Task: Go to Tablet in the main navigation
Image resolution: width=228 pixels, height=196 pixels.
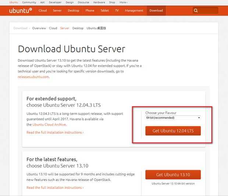Action: click(104, 10)
